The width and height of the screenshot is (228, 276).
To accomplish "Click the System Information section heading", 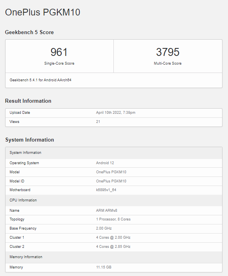I will pyautogui.click(x=30, y=140).
